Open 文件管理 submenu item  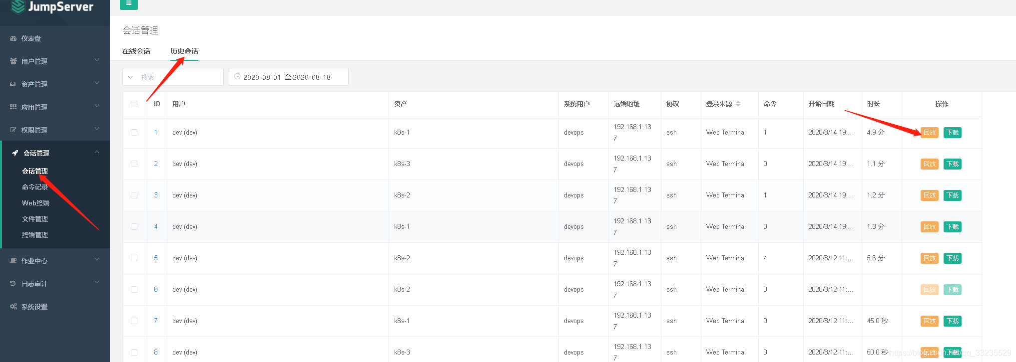[x=35, y=219]
